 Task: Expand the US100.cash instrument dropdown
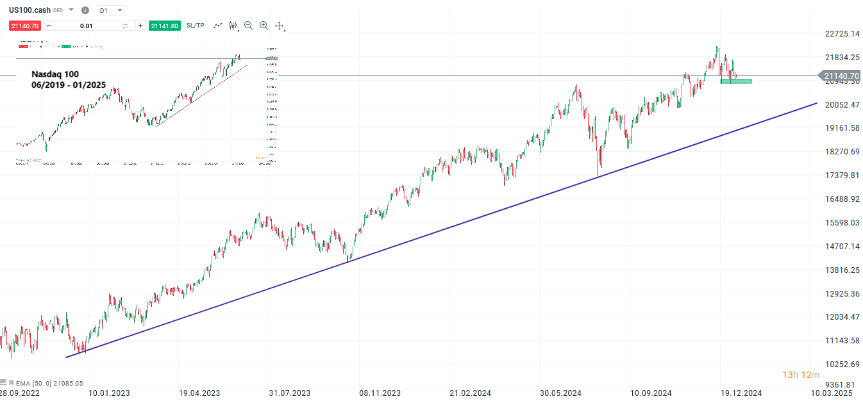(71, 10)
